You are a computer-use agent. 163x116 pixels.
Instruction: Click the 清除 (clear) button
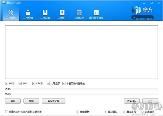pos(13,101)
